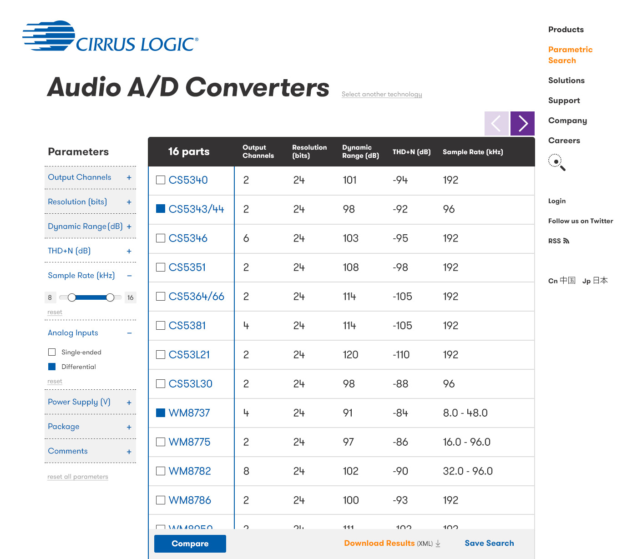Open the CS5340 part page
The image size is (637, 559).
(188, 180)
